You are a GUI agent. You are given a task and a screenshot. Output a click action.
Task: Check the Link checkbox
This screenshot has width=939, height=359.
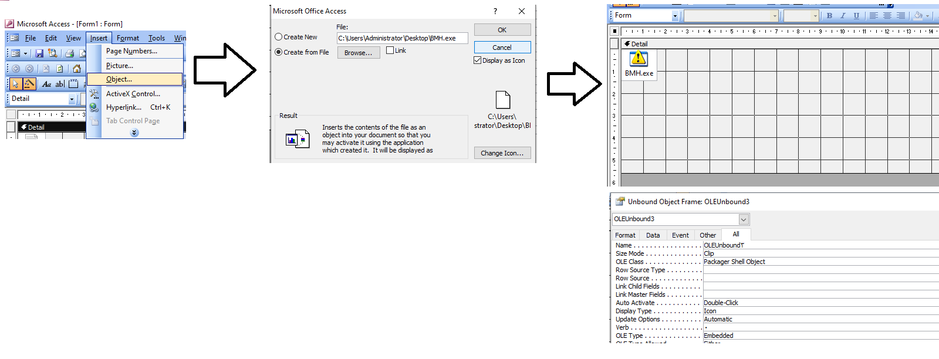coord(390,50)
